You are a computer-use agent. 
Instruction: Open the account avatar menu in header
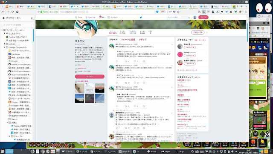[195, 17]
